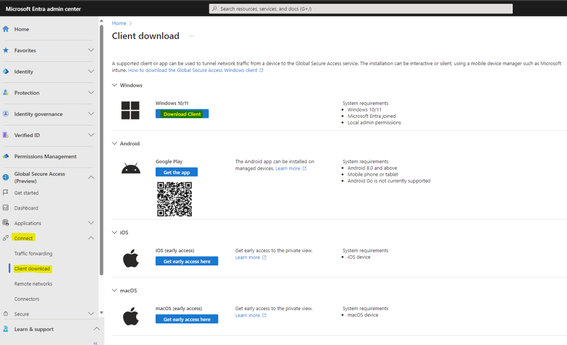Open Traffic forwarding menu item
Image resolution: width=567 pixels, height=345 pixels.
click(33, 253)
